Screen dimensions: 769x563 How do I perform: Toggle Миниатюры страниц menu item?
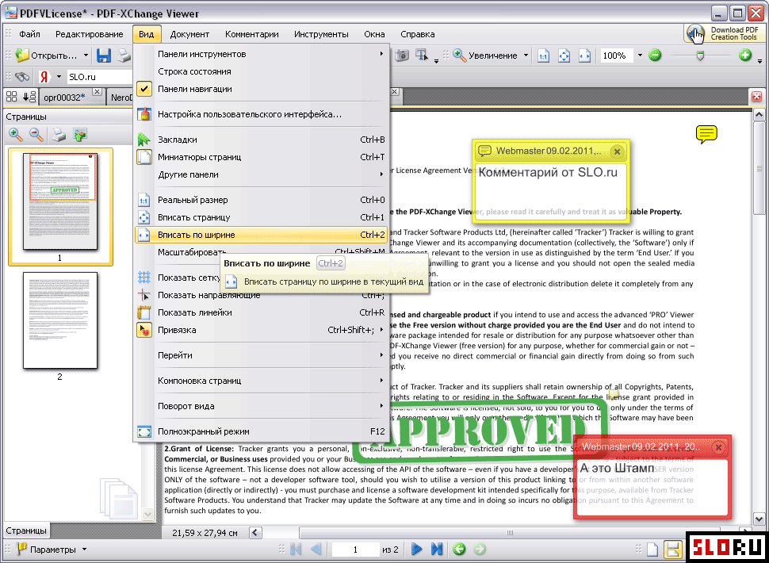[x=262, y=158]
